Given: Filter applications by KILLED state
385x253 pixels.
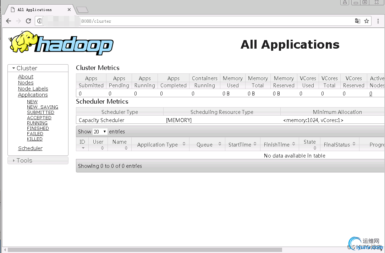Looking at the screenshot, I should [x=35, y=139].
